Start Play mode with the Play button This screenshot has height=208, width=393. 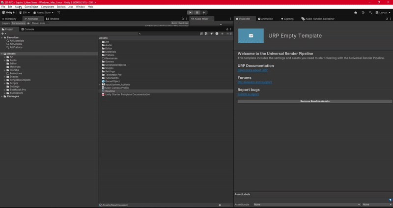click(x=190, y=13)
